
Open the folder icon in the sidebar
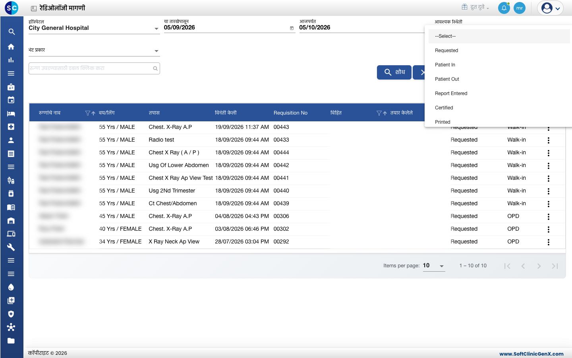pyautogui.click(x=11, y=340)
